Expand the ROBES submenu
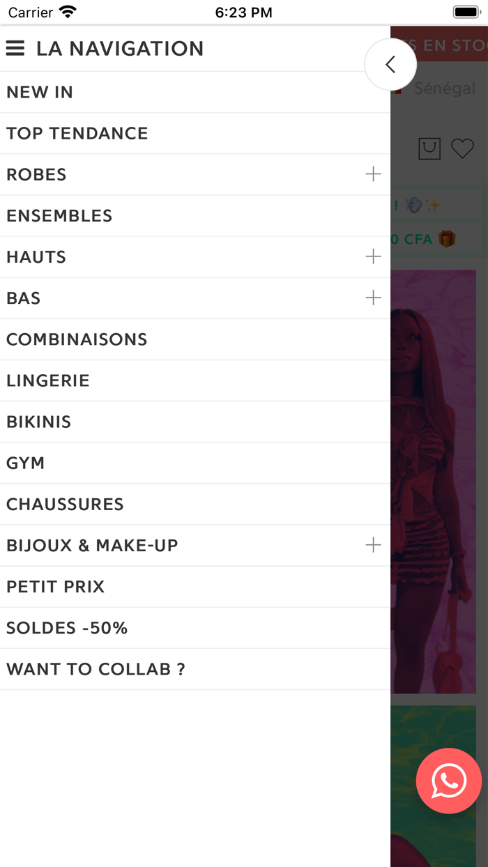 (373, 174)
